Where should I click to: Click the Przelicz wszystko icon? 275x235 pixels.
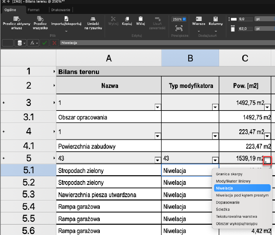pyautogui.click(x=40, y=19)
